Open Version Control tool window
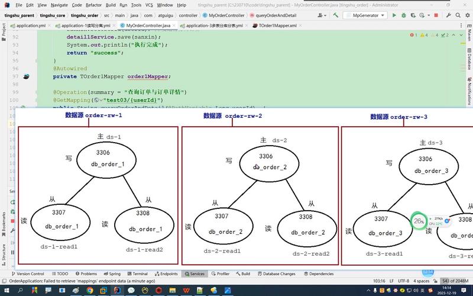This screenshot has height=296, width=473. [28, 274]
